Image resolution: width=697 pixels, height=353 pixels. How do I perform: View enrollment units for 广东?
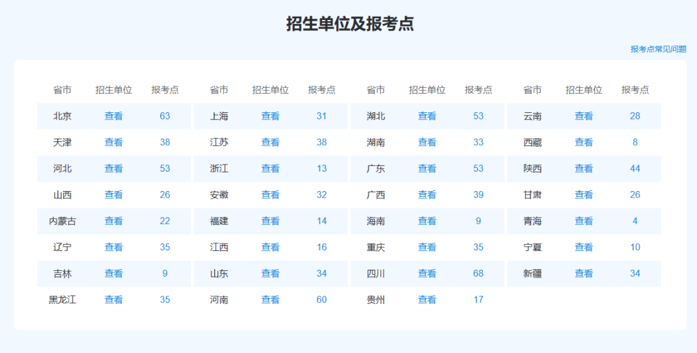(x=427, y=168)
